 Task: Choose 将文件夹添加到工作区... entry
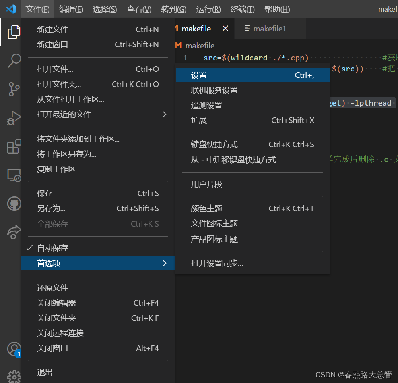(x=98, y=139)
